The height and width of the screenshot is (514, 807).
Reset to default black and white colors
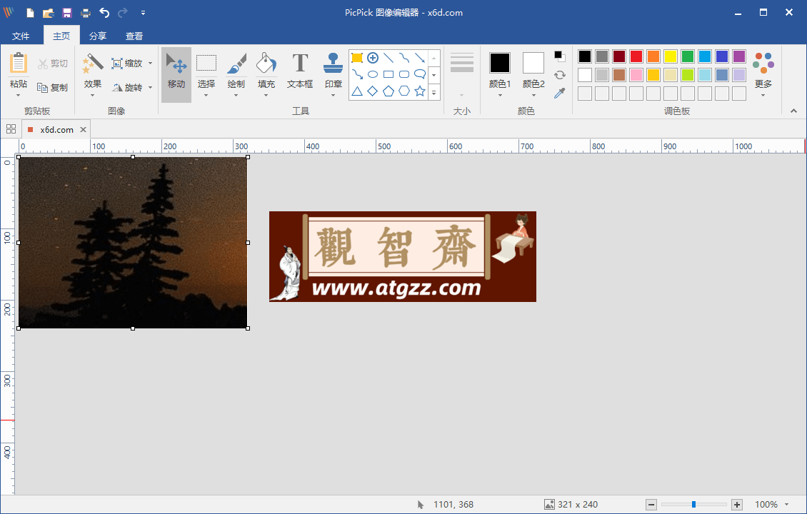click(560, 56)
